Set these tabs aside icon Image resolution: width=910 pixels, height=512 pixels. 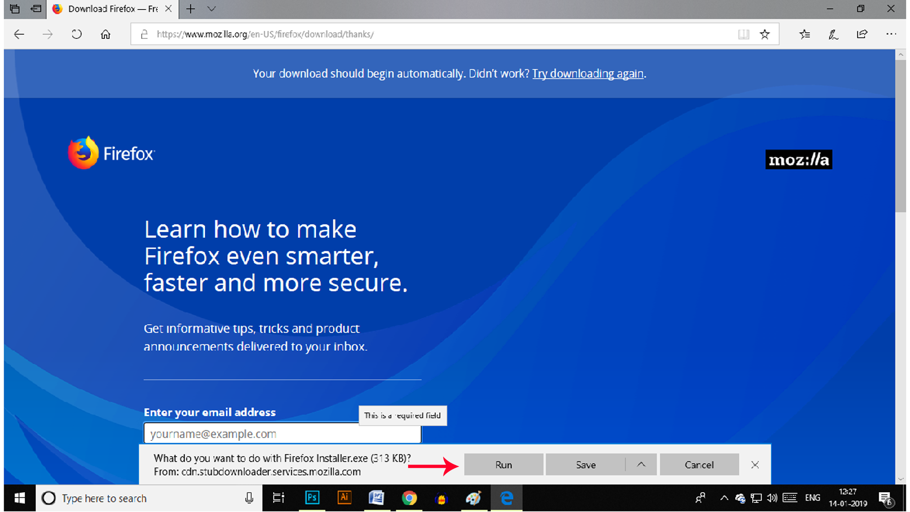point(36,9)
